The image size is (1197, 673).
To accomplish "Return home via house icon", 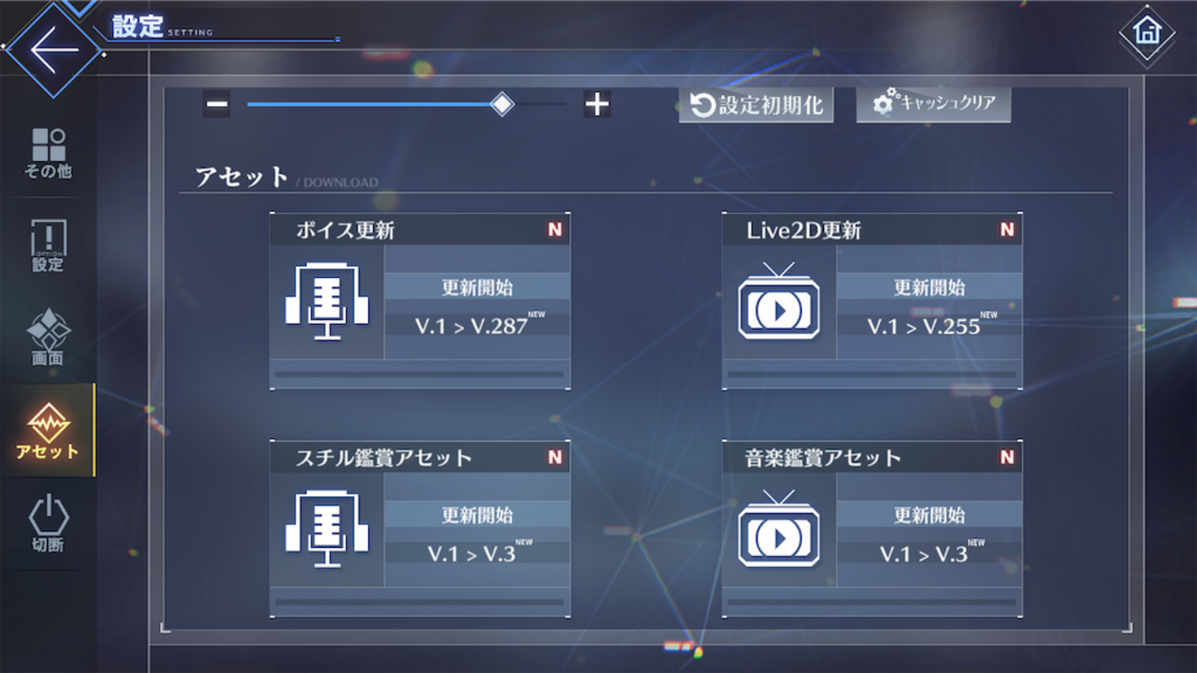I will [x=1146, y=32].
